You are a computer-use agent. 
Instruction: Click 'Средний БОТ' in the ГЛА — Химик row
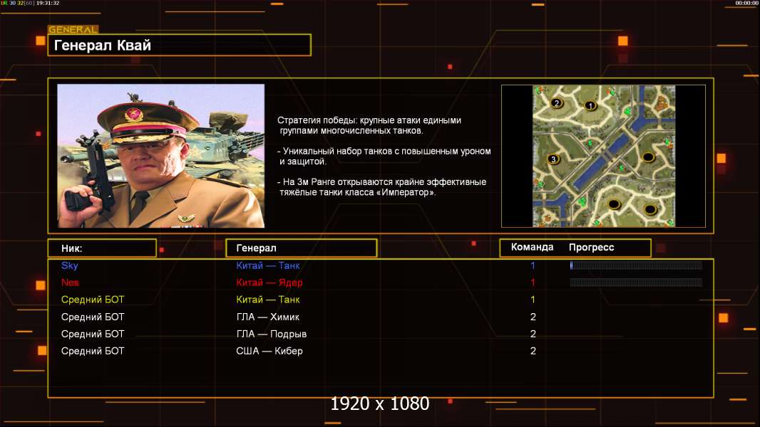[93, 317]
